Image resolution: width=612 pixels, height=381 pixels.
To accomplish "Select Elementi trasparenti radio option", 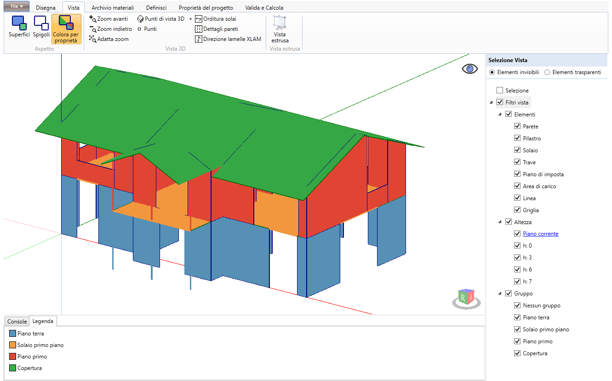I will tap(547, 72).
